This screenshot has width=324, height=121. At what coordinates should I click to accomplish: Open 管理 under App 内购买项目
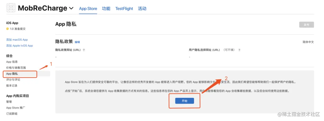(9, 102)
